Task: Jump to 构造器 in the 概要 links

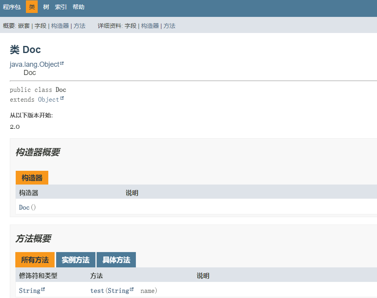Action: pyautogui.click(x=60, y=26)
